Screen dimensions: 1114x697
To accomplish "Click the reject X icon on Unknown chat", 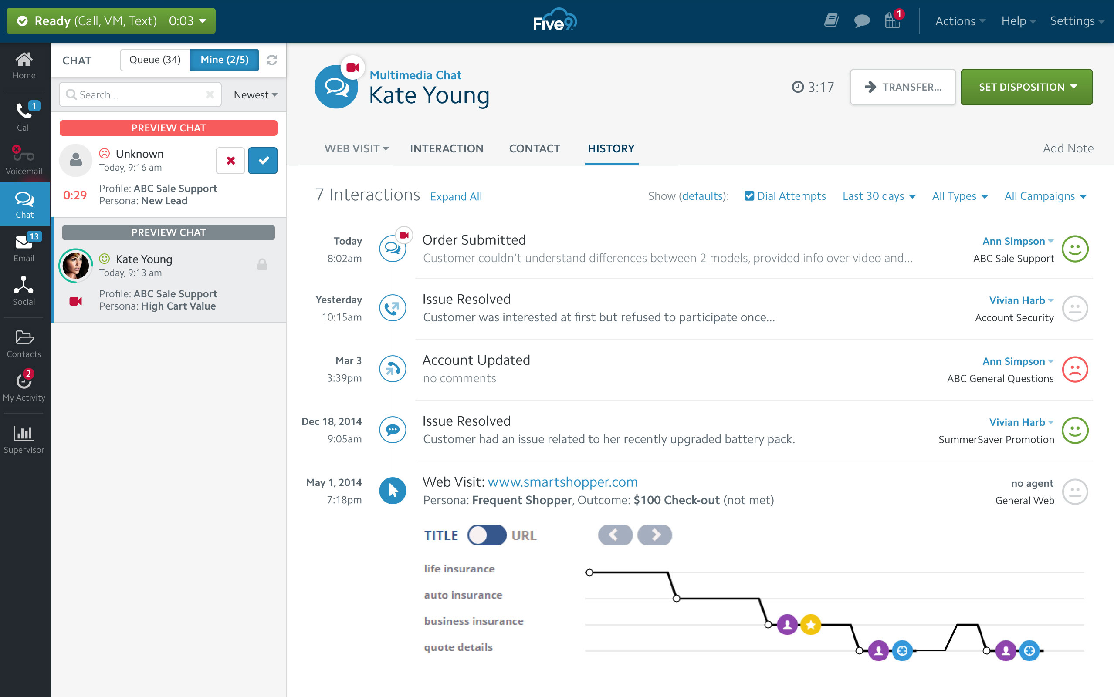I will pos(230,161).
